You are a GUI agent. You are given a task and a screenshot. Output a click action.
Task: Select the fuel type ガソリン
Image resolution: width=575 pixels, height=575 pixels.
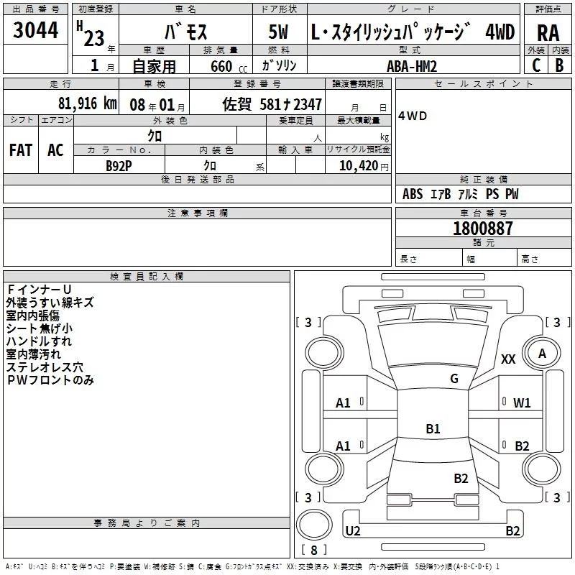[x=279, y=65]
